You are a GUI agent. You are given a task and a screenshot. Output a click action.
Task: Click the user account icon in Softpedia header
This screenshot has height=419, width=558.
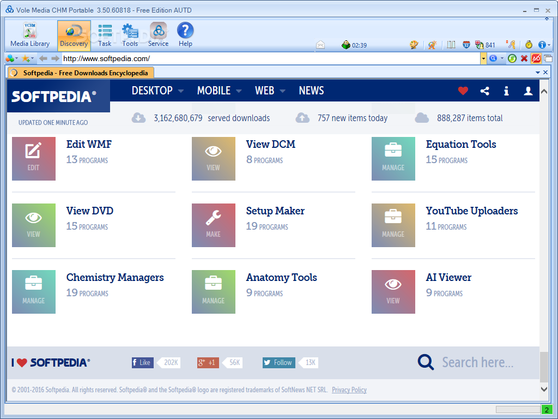coord(528,91)
